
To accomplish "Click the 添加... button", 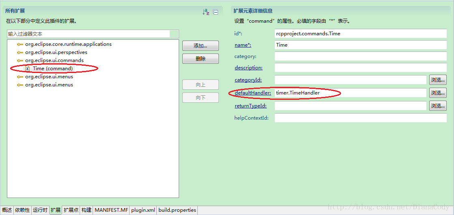I will pyautogui.click(x=200, y=46).
